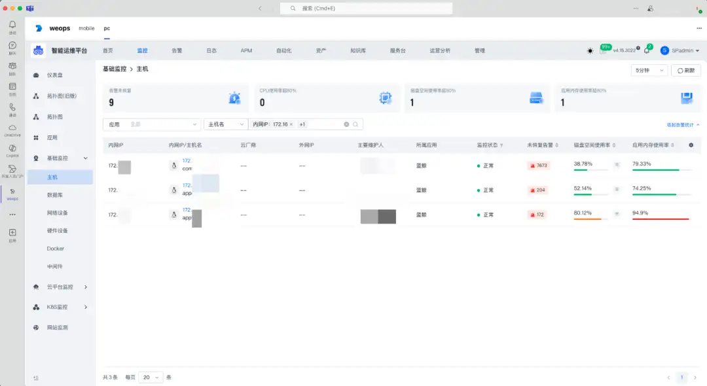Toggle sorting on 监控状态 column
The height and width of the screenshot is (386, 707).
tap(503, 145)
